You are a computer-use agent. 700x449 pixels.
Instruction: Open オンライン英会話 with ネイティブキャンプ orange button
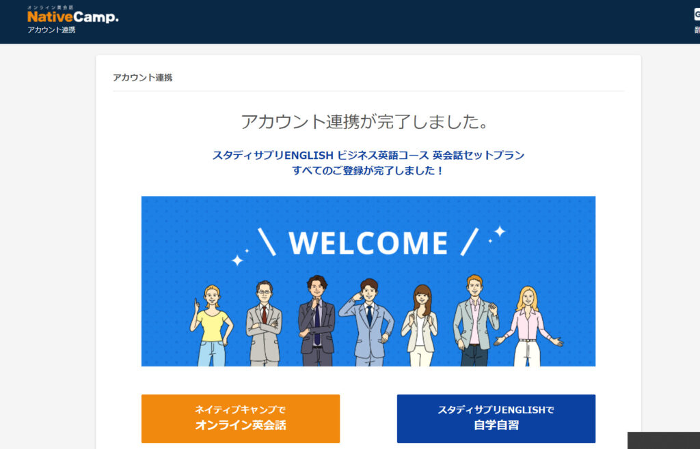[241, 418]
